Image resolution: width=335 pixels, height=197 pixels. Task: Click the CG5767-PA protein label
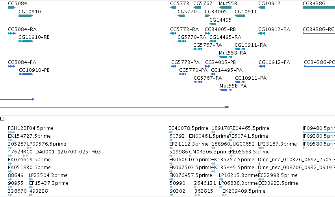point(208,78)
